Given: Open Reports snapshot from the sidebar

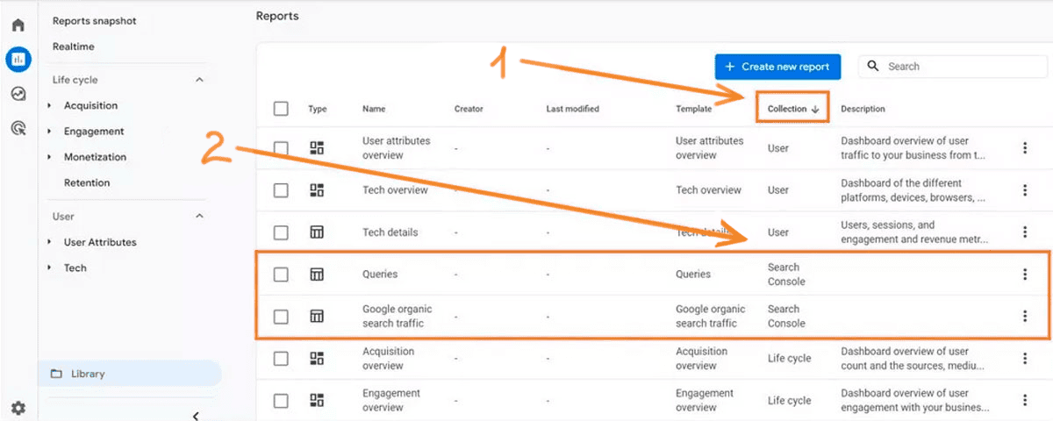Looking at the screenshot, I should pyautogui.click(x=95, y=21).
